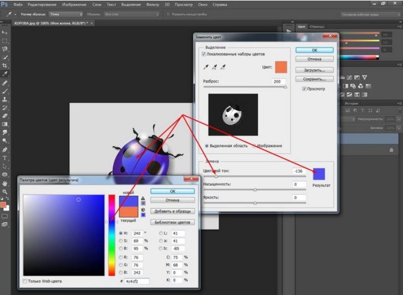Screen dimensions: 403x295
Task: Open the Размер образца dropdown
Action: coord(66,14)
